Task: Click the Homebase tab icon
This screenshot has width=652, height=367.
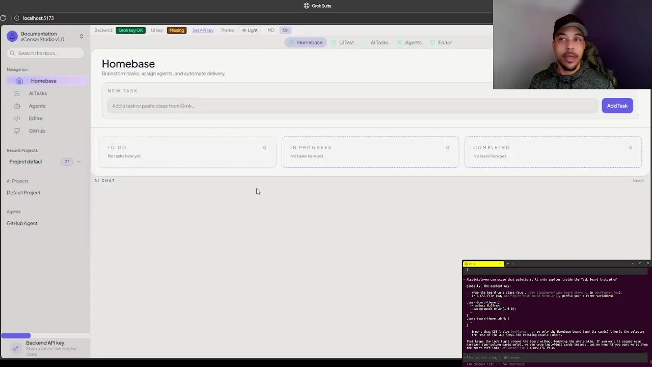Action: [x=292, y=42]
